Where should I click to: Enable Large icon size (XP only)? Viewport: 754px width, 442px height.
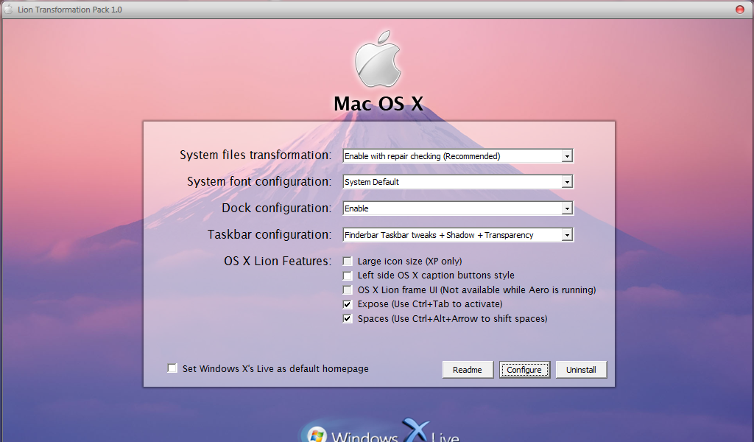[x=348, y=262]
